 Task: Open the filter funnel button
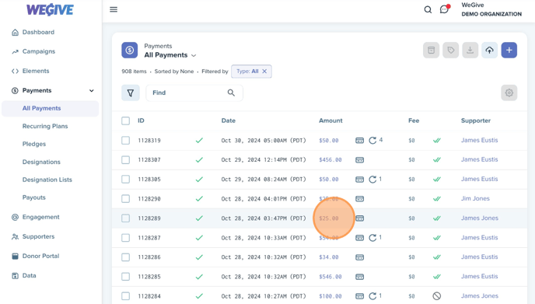point(131,93)
